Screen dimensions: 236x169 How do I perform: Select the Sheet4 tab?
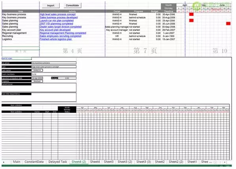click(95, 162)
